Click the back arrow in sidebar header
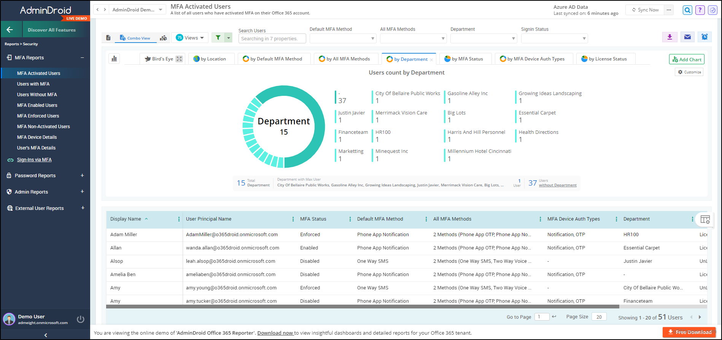 (10, 30)
